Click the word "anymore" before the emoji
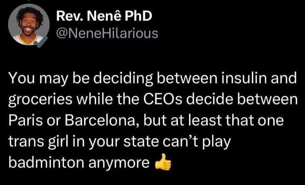The width and height of the screenshot is (305, 185). pos(123,162)
